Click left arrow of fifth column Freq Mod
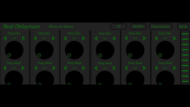Image resolution: width=190 pixels, height=107 pixels. click(x=126, y=68)
